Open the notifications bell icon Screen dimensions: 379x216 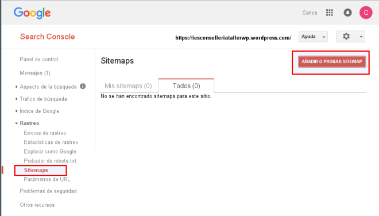click(347, 13)
